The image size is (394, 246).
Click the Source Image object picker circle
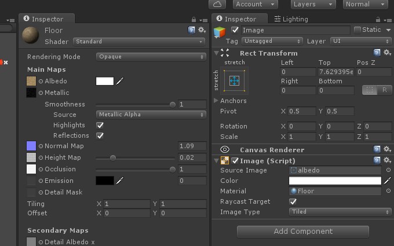pos(388,170)
